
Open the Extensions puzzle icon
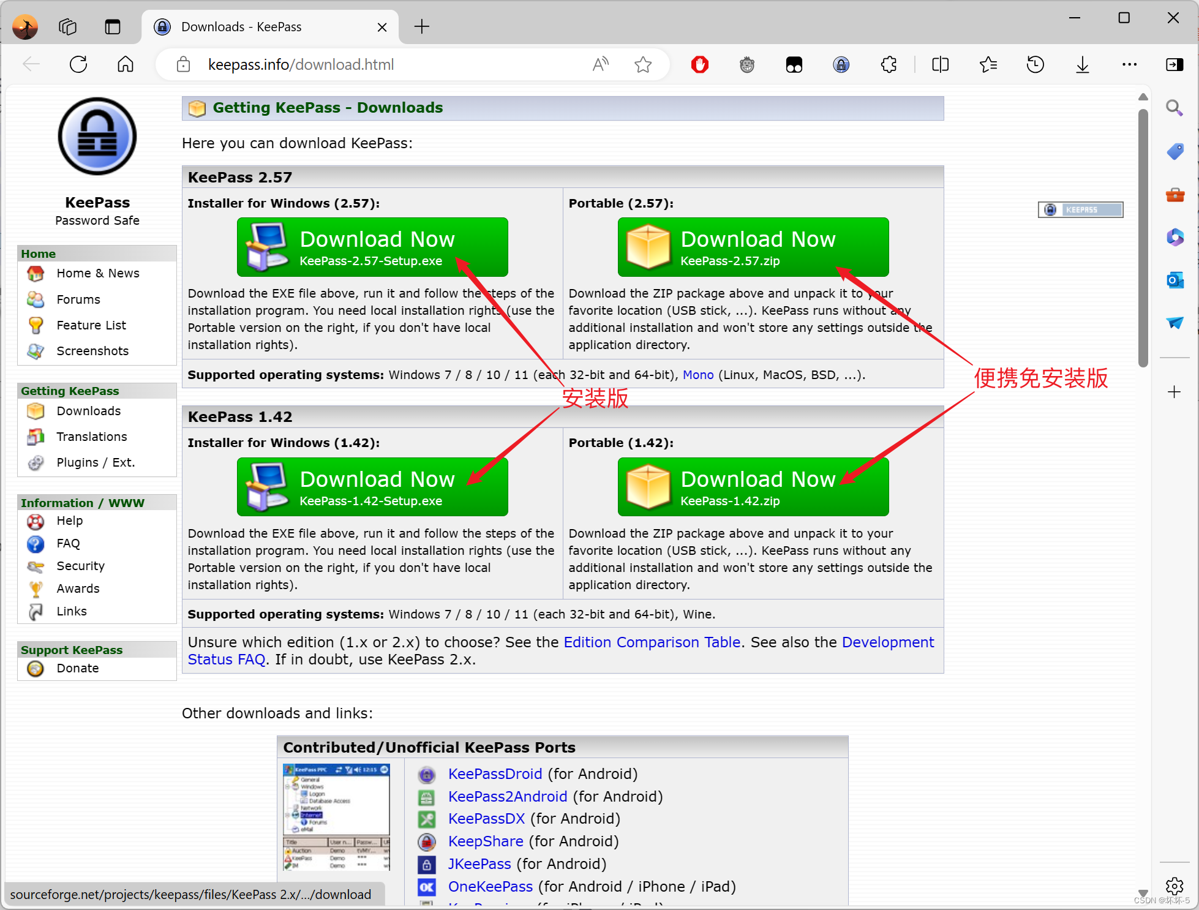pos(889,64)
